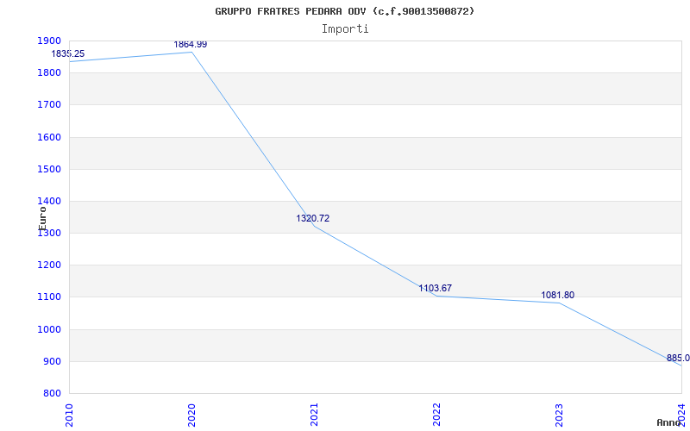Click the y-axis value 1600
690x431 pixels.
coord(49,137)
